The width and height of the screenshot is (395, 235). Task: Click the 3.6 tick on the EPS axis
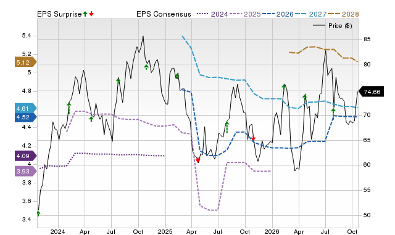click(27, 201)
